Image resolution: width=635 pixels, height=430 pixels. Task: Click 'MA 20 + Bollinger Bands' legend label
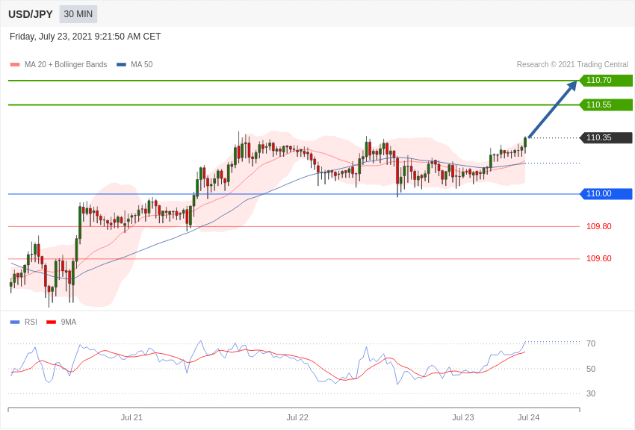click(x=66, y=64)
